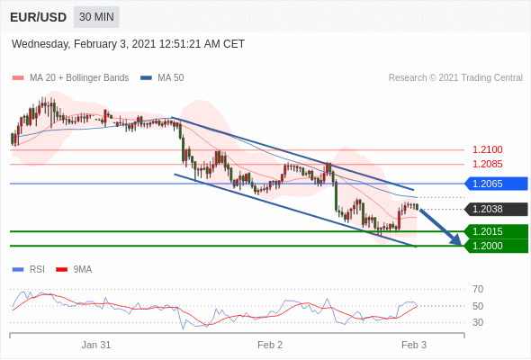Toggle the RSI legend label
This screenshot has width=531, height=360.
[x=37, y=270]
